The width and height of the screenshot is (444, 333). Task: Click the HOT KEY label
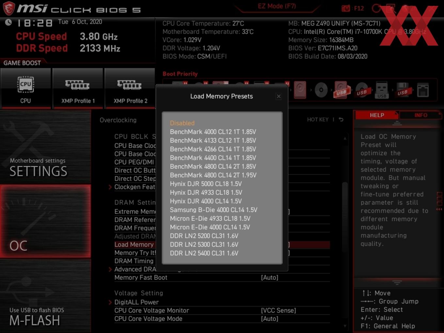(318, 119)
